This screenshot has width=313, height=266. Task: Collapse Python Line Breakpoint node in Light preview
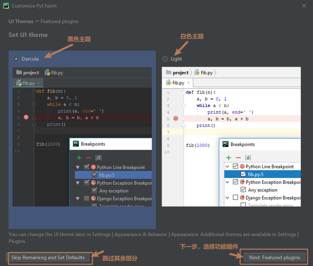[x=228, y=166]
